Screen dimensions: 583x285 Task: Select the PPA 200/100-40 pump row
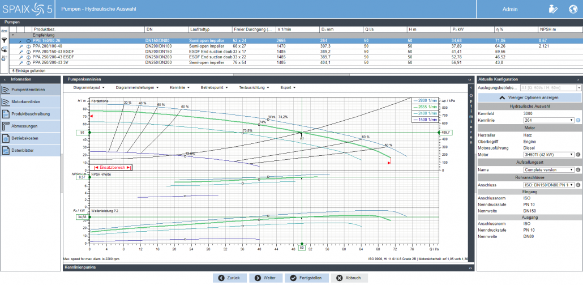point(295,46)
